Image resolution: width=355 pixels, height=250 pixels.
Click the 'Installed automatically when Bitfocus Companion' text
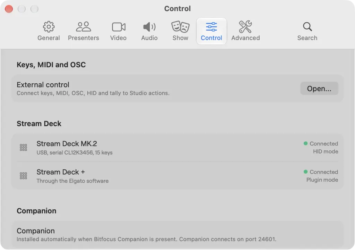click(146, 239)
